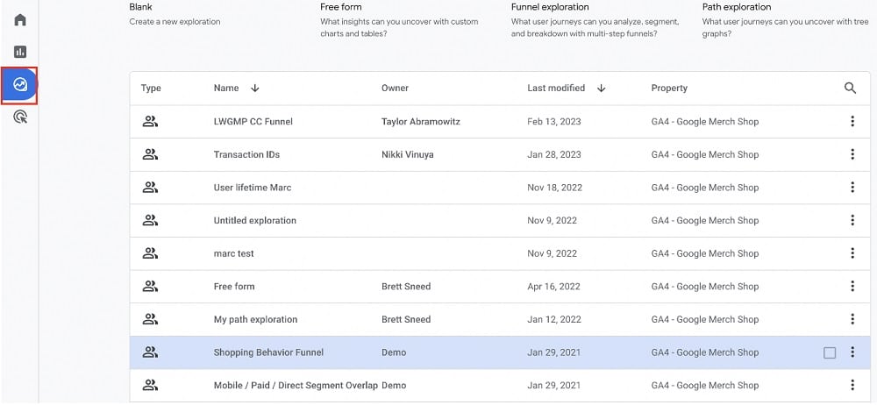Select the Explore icon in sidebar
The height and width of the screenshot is (405, 877).
(19, 85)
